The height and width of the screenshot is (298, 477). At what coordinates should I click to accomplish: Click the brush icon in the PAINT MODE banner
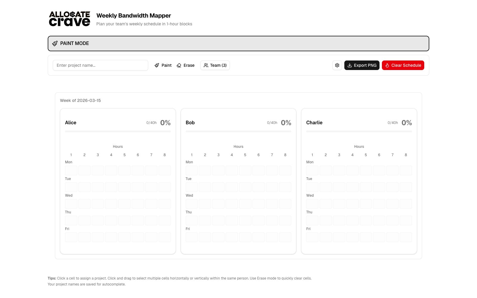[55, 44]
